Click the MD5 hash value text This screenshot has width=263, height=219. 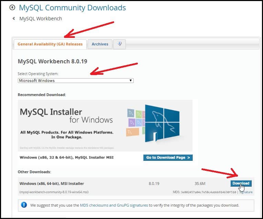click(208, 192)
